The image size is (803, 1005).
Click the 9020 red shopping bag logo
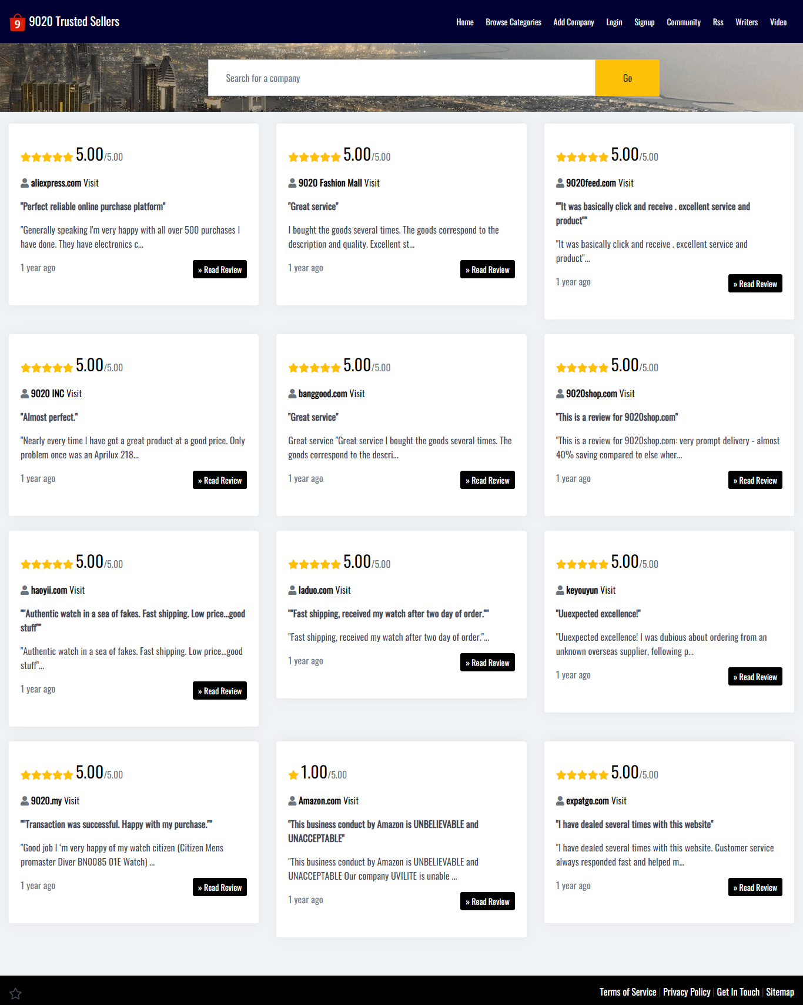pyautogui.click(x=17, y=22)
